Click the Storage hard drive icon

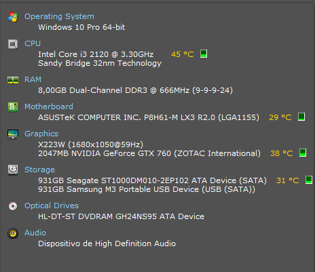13,170
